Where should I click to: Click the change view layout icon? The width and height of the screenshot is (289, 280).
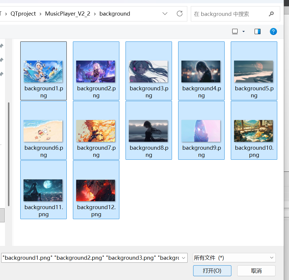tap(235, 31)
